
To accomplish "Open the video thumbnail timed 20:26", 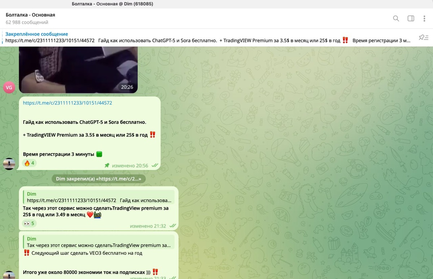I will pyautogui.click(x=78, y=70).
